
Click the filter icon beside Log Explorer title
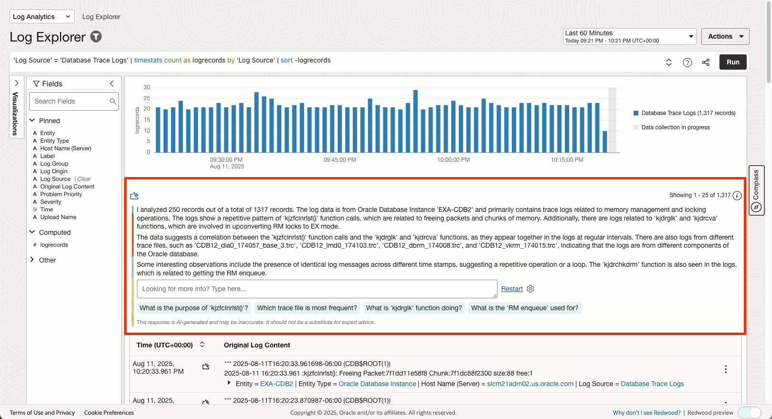pyautogui.click(x=96, y=36)
